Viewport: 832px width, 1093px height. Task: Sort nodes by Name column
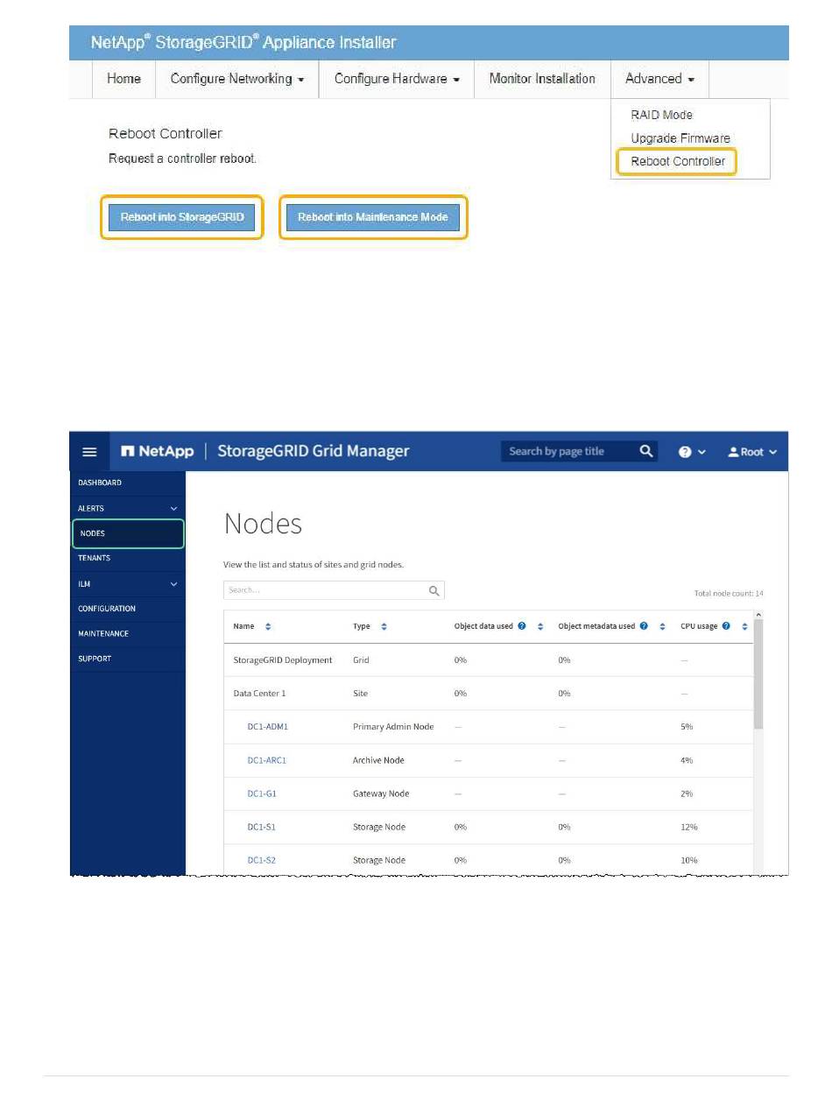[268, 626]
